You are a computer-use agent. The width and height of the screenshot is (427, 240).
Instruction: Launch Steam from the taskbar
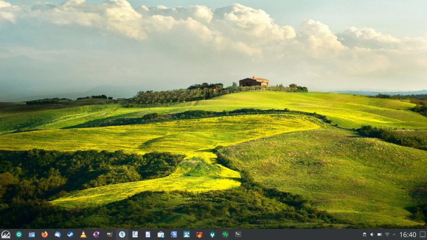coord(70,234)
